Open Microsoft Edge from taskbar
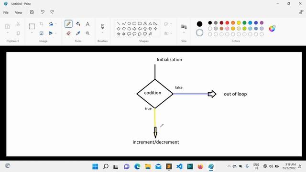Viewport: 306px width, 172px height. pyautogui.click(x=137, y=167)
